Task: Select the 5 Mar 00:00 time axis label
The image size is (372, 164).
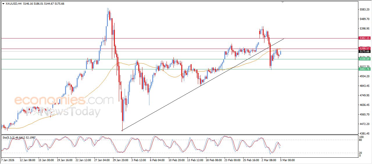Action: [287, 160]
